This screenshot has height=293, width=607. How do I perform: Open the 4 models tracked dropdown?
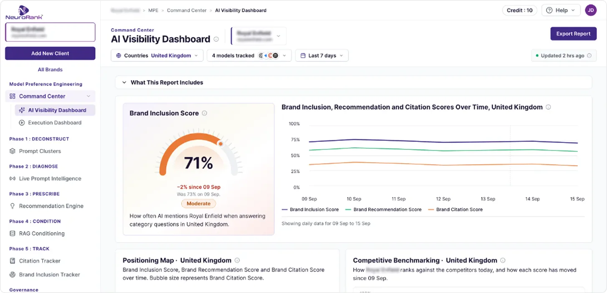pyautogui.click(x=249, y=56)
